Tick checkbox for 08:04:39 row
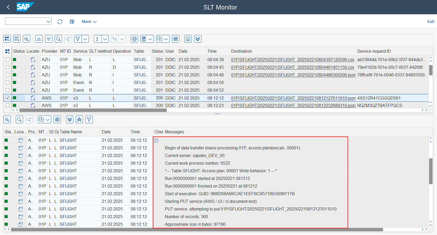Image resolution: width=437 pixels, height=235 pixels. [8, 60]
